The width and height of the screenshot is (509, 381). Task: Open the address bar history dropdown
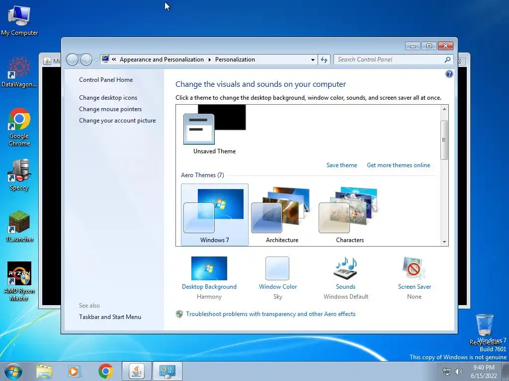[x=313, y=60]
